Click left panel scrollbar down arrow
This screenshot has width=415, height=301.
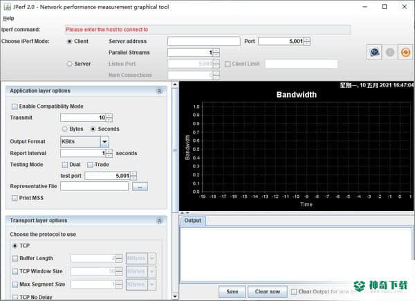coord(175,296)
